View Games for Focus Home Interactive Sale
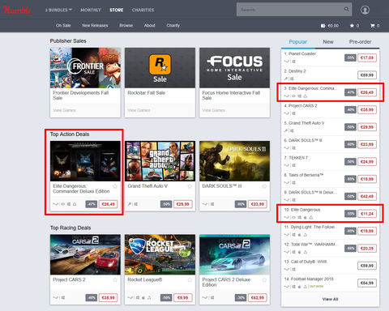 pyautogui.click(x=213, y=110)
